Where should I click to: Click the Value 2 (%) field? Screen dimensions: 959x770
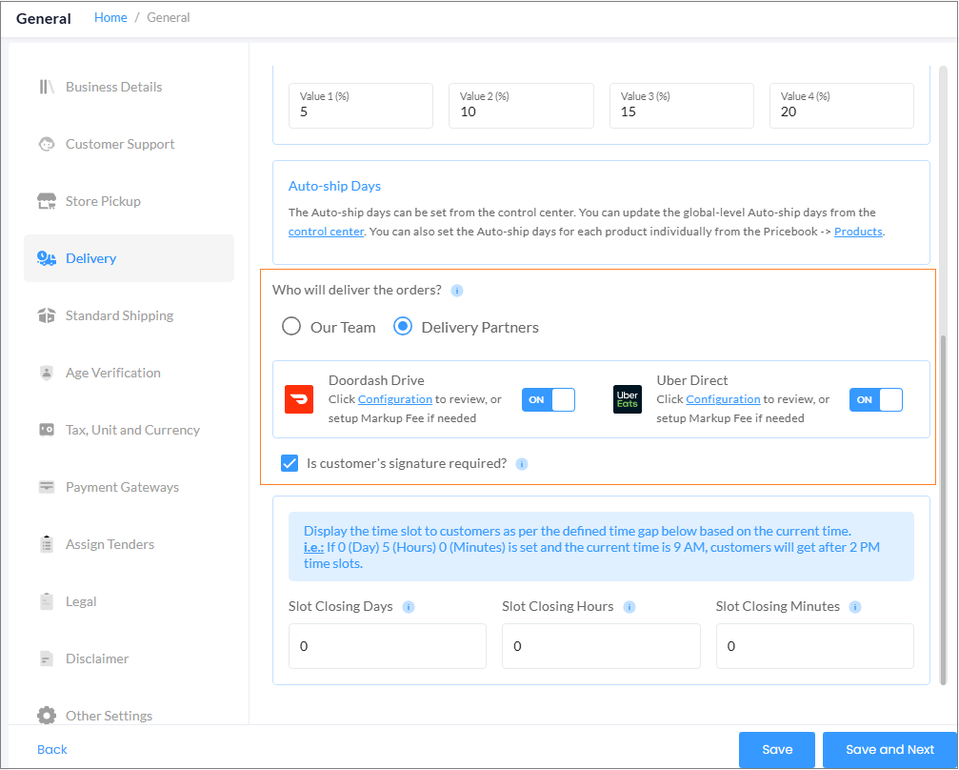point(521,106)
